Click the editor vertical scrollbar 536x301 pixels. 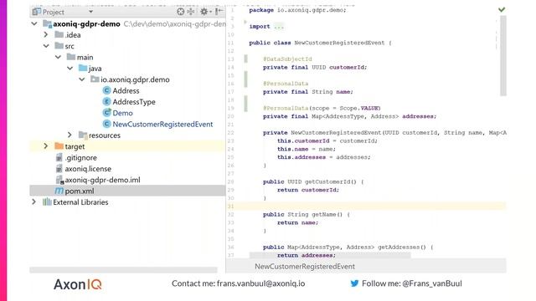click(x=502, y=56)
